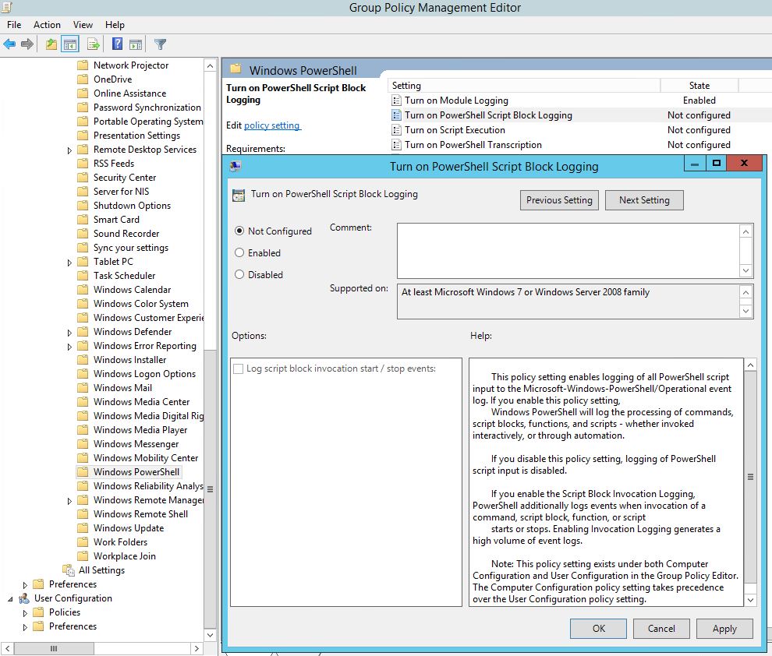This screenshot has height=656, width=772.
Task: Select the Windows Remote Shell tree folder
Action: coord(141,514)
